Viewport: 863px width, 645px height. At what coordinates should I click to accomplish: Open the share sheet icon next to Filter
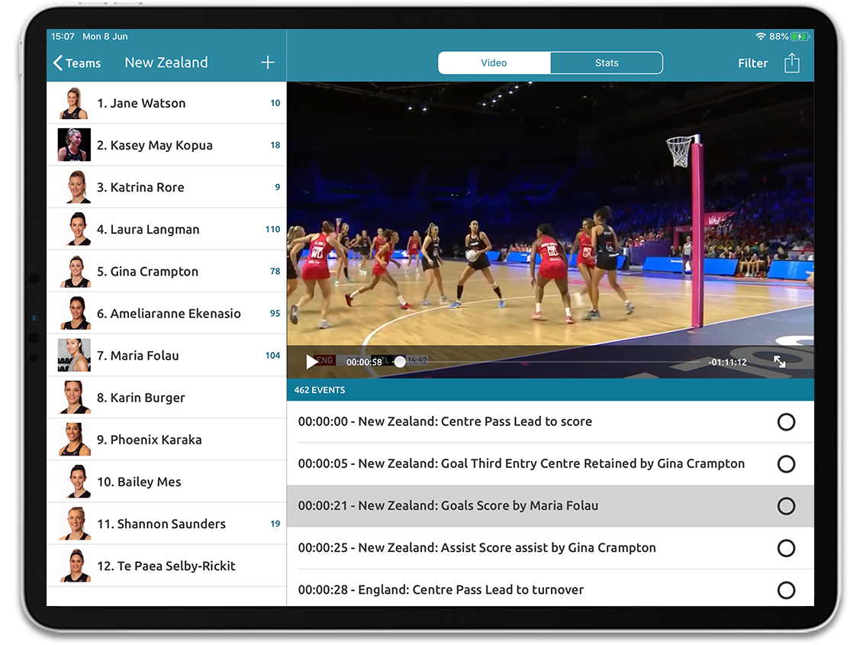tap(792, 63)
